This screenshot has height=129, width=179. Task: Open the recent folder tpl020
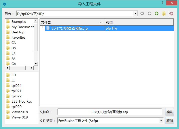(x=17, y=107)
